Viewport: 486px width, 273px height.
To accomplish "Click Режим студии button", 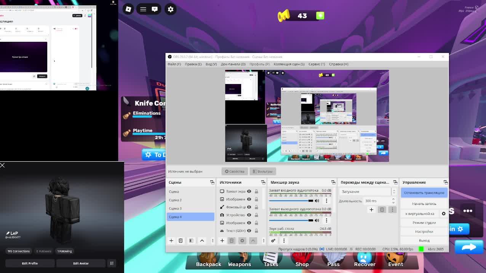I will click(x=424, y=223).
